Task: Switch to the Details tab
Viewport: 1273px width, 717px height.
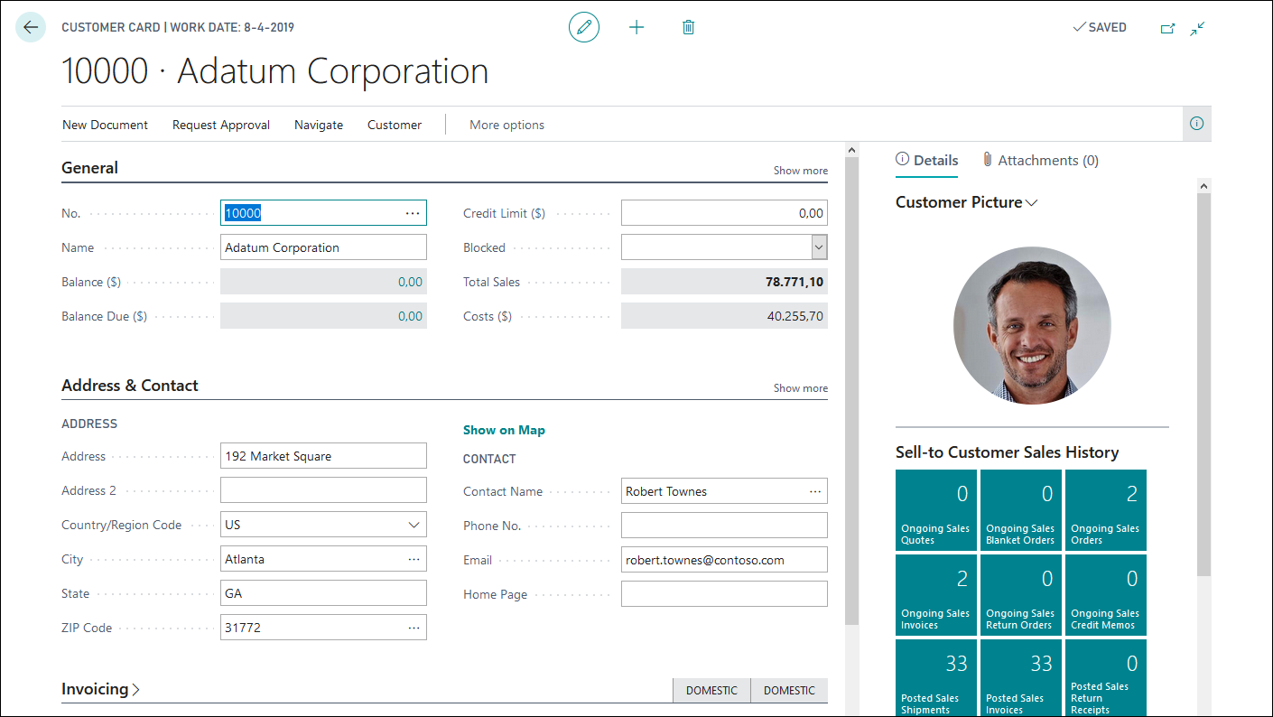Action: click(x=927, y=161)
